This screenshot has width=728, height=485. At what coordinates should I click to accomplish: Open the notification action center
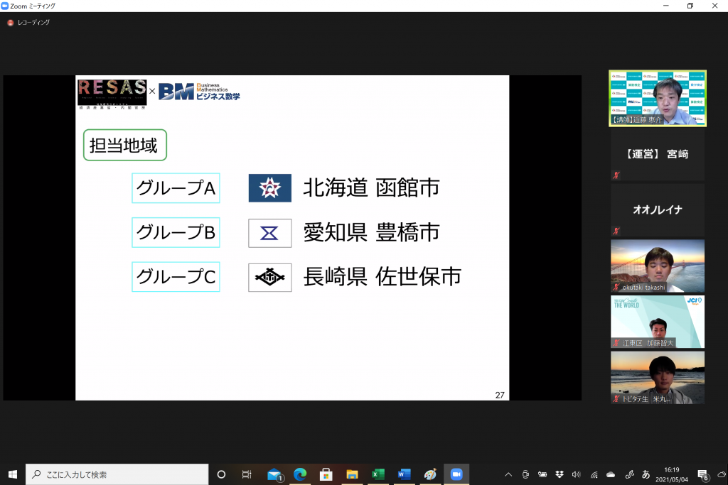point(703,474)
